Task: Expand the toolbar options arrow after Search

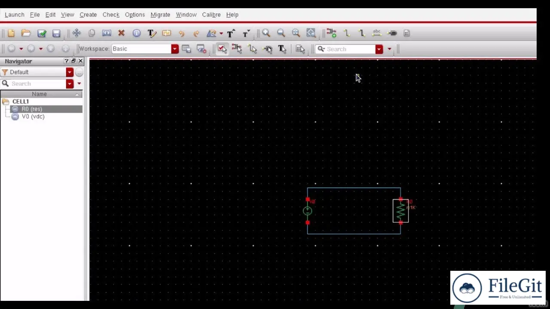Action: (x=389, y=49)
